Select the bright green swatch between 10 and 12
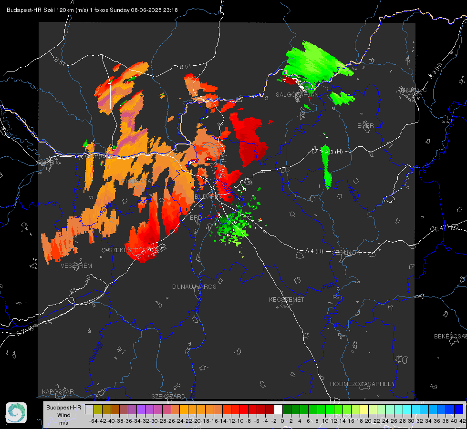Viewport: 467px width, 429px height. [330, 409]
